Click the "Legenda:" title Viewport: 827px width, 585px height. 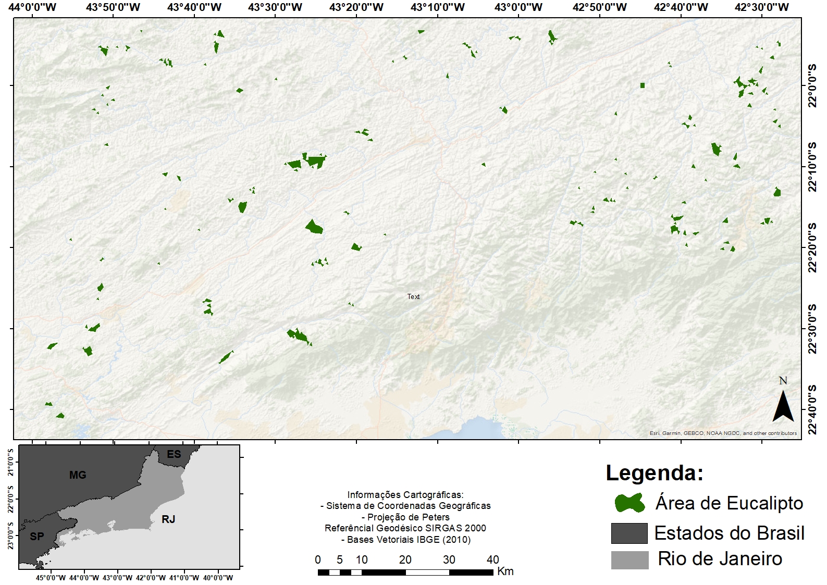click(x=654, y=473)
